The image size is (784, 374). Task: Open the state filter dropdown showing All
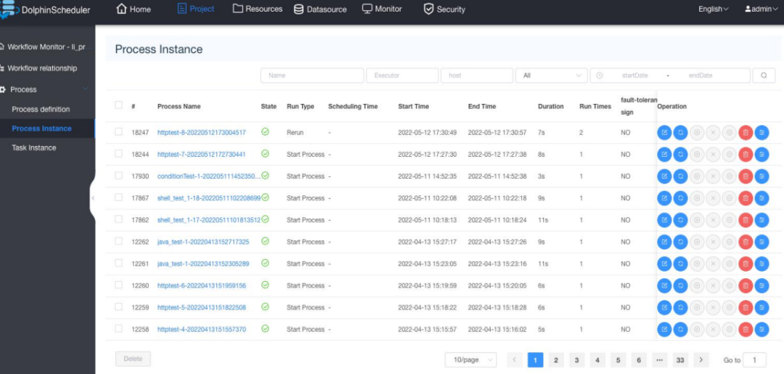551,76
